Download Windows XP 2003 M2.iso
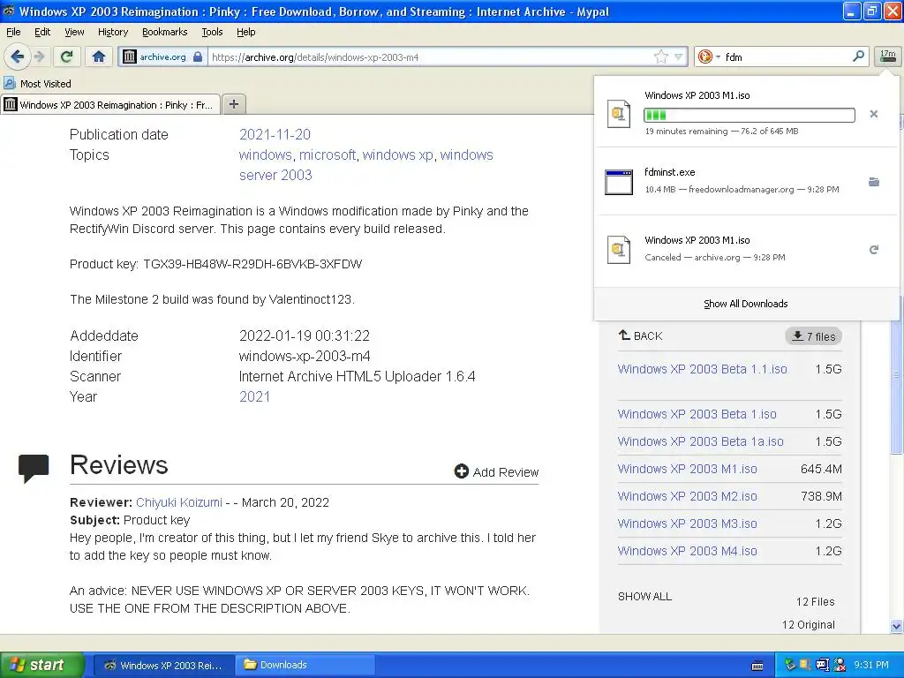904x678 pixels. pos(687,496)
